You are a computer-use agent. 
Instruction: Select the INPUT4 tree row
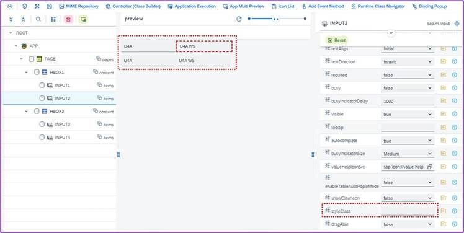pyautogui.click(x=60, y=137)
